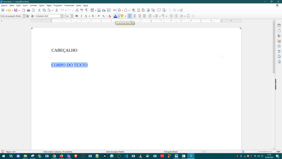
Task: Open Google Chrome from the taskbar
Action: 54,156
